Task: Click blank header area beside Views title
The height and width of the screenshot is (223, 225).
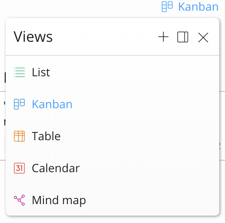Action: pyautogui.click(x=105, y=37)
